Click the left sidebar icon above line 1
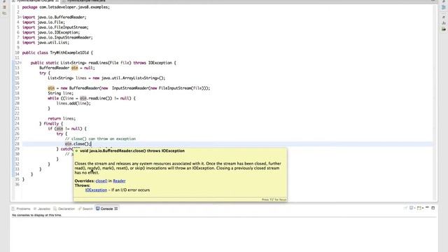448x252 pixels. (x=4, y=1)
